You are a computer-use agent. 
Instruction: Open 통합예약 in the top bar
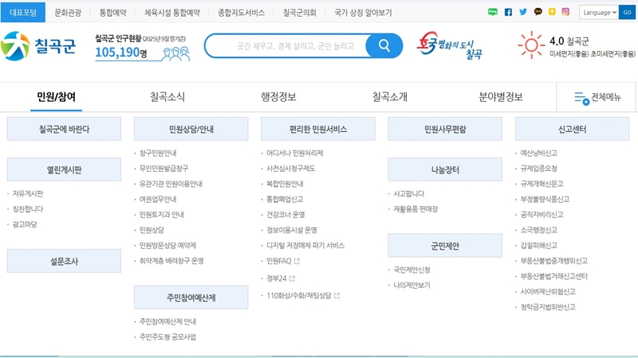point(112,13)
